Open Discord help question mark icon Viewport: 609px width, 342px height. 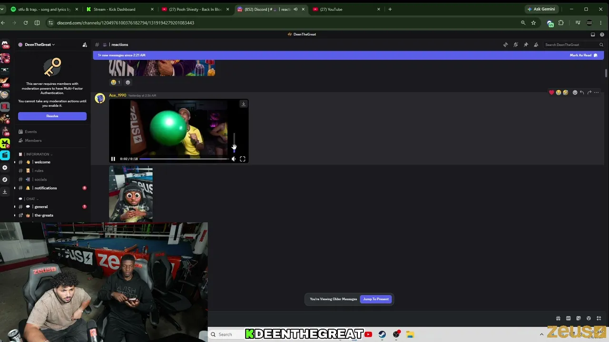[602, 34]
